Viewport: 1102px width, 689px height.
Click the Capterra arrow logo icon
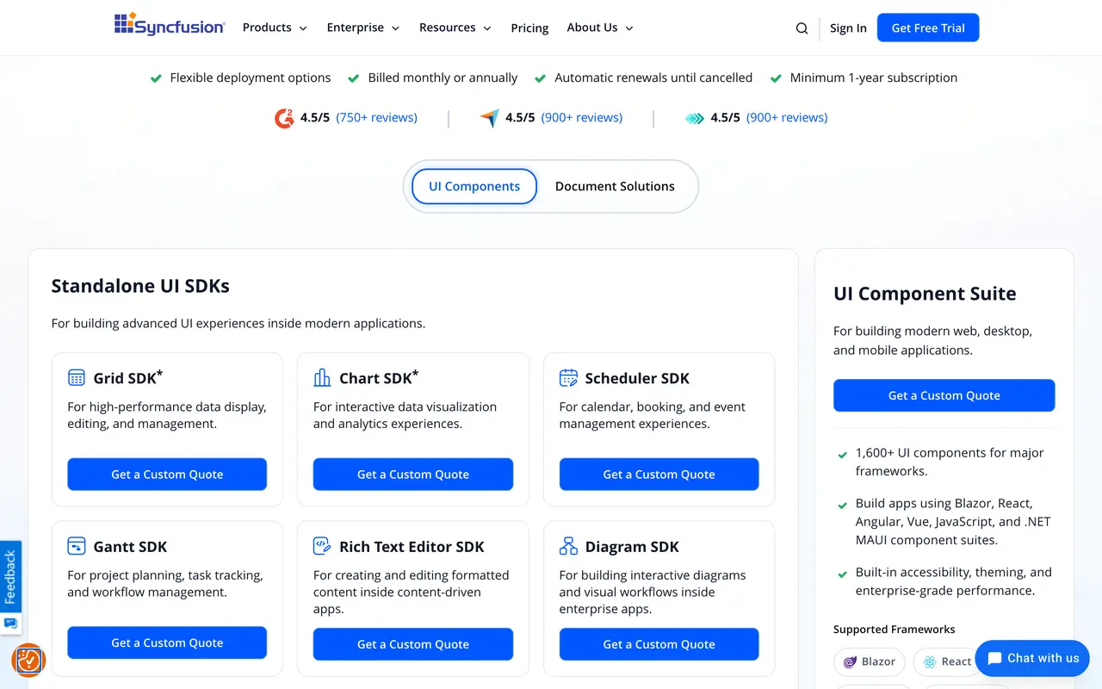[489, 118]
